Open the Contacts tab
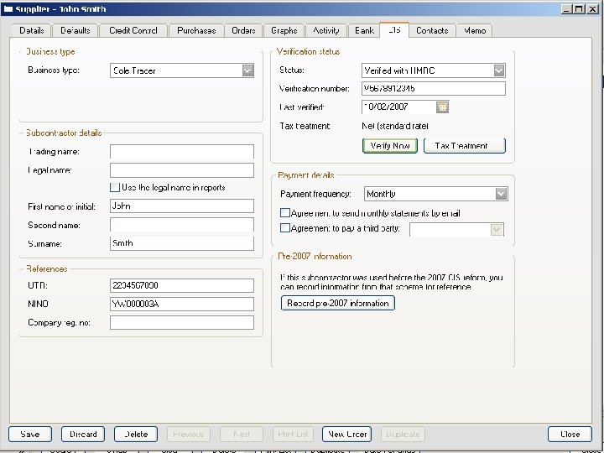This screenshot has height=453, width=604. point(432,30)
